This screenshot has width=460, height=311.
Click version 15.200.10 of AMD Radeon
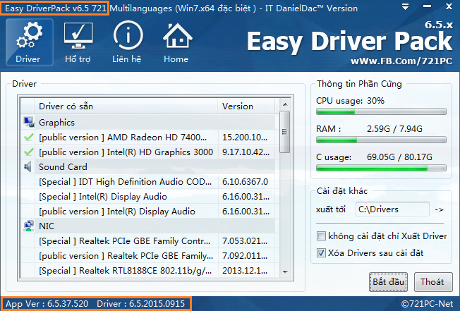[245, 138]
